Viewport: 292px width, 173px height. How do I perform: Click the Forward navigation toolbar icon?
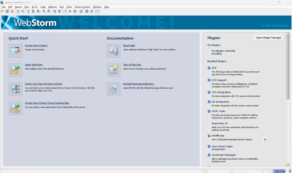[59, 11]
